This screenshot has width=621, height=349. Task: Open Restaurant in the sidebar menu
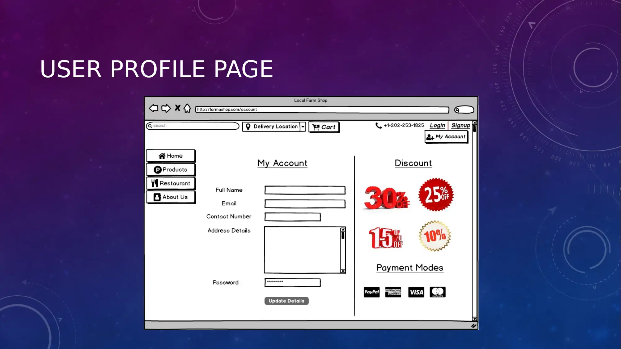click(171, 183)
